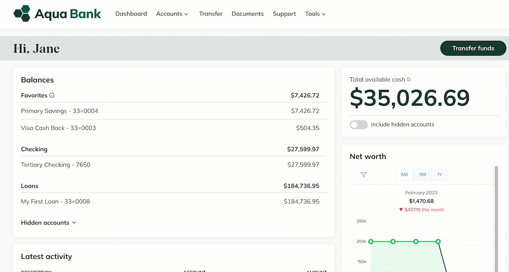
Task: Select the 6M net worth range
Action: 404,175
